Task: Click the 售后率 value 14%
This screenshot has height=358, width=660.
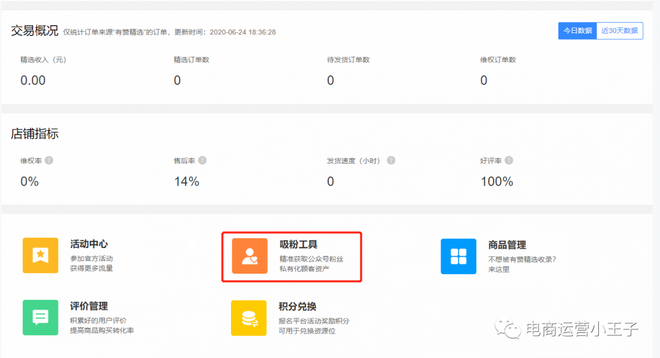Action: [x=186, y=181]
